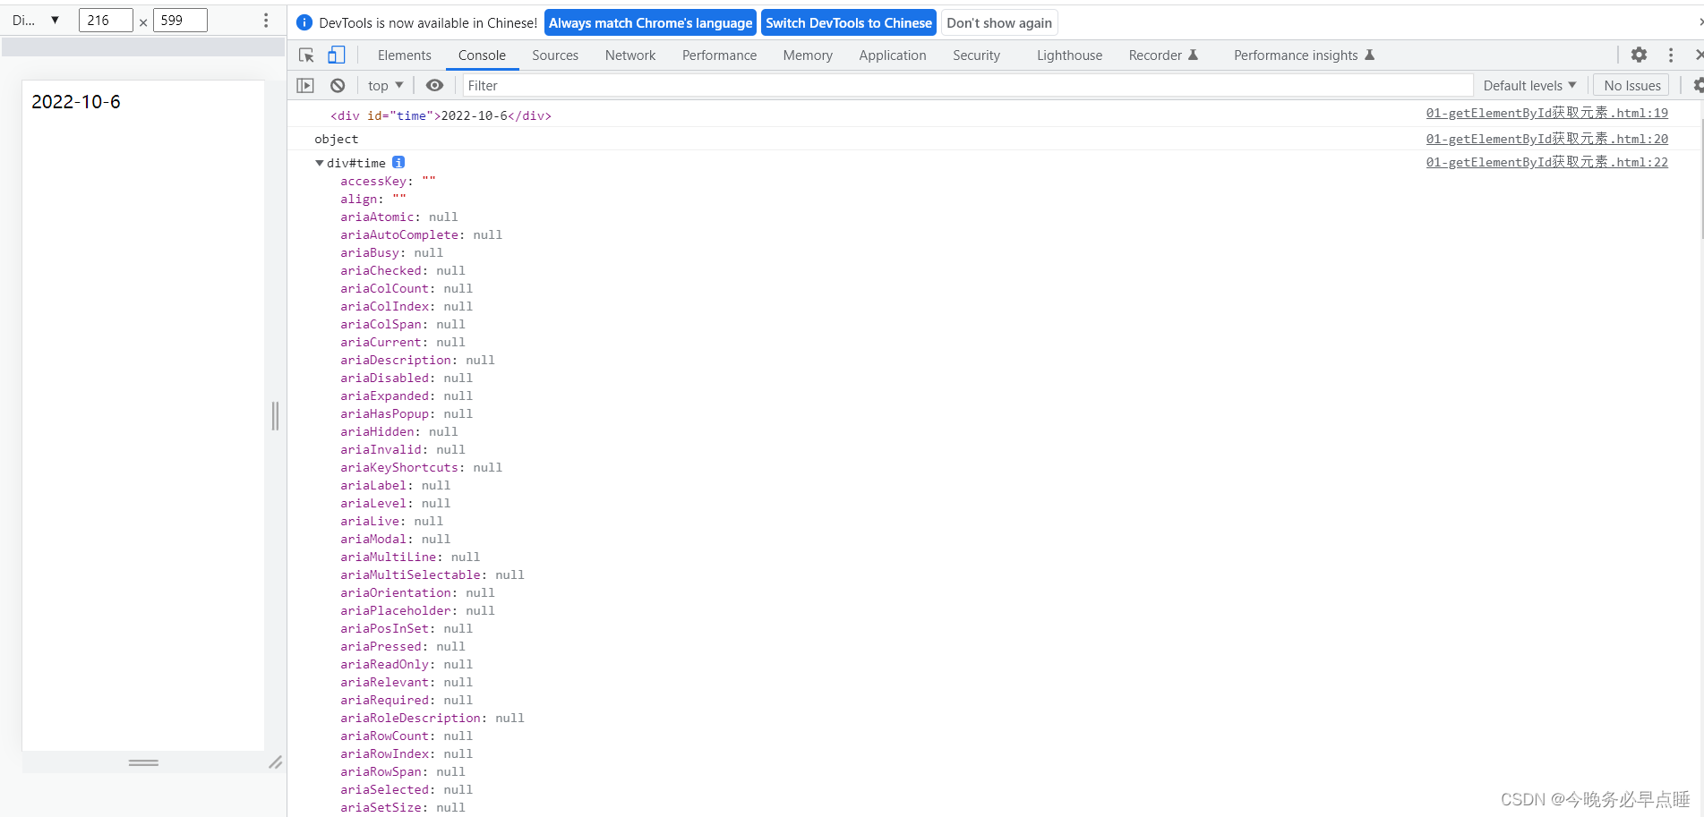This screenshot has width=1704, height=817.
Task: Expand the div#time object properties
Action: click(x=320, y=162)
